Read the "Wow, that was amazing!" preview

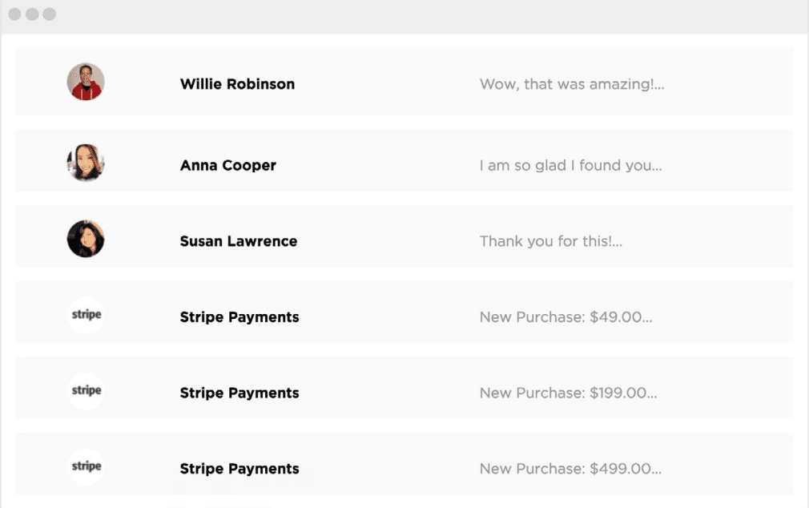pyautogui.click(x=571, y=84)
